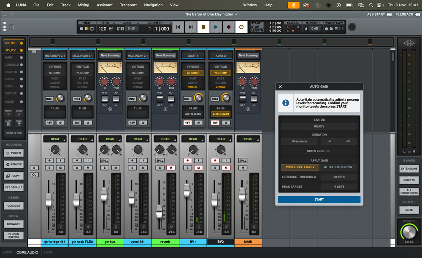Image resolution: width=422 pixels, height=258 pixels.
Task: Enable 48V phantom power on BV1
Action: [187, 123]
